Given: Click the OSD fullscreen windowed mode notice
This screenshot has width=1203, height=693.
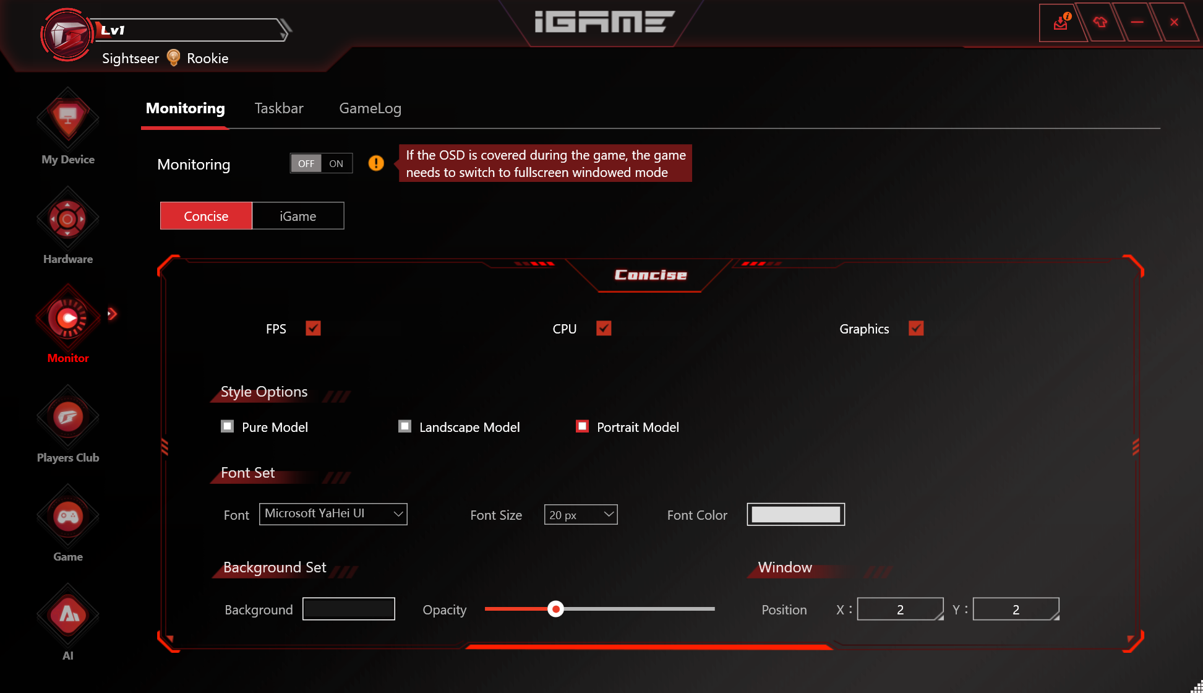Looking at the screenshot, I should (x=546, y=163).
